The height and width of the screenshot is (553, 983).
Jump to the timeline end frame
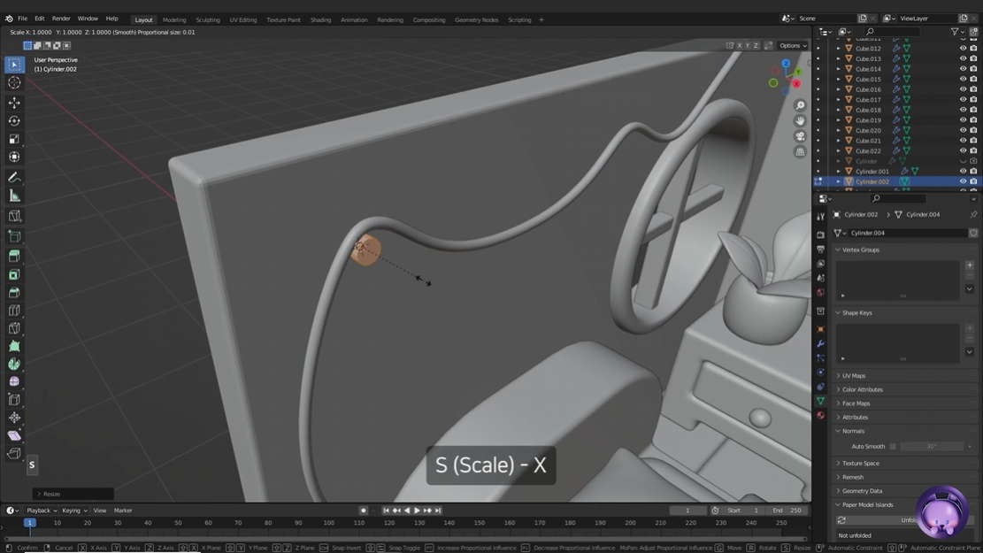pos(438,511)
